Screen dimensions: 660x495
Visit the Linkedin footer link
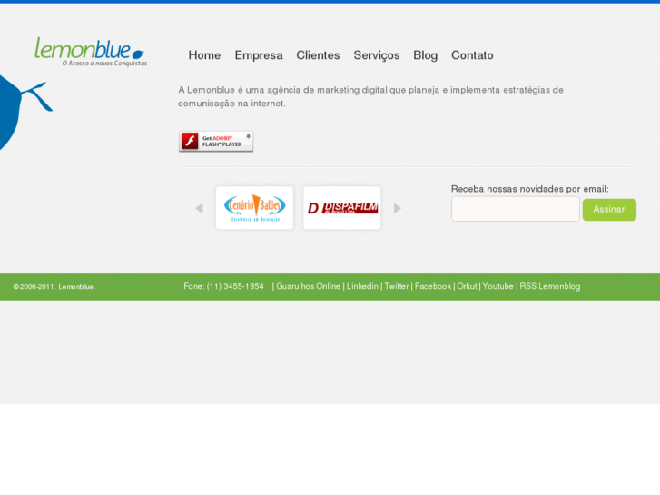362,286
